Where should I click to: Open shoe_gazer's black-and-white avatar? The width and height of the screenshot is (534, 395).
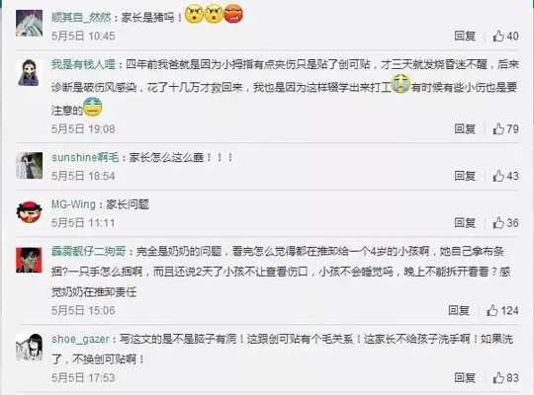(30, 347)
